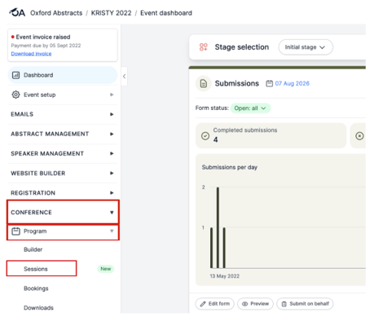Click the 07 Aug 2026 deadline link
The width and height of the screenshot is (383, 330).
coord(292,83)
